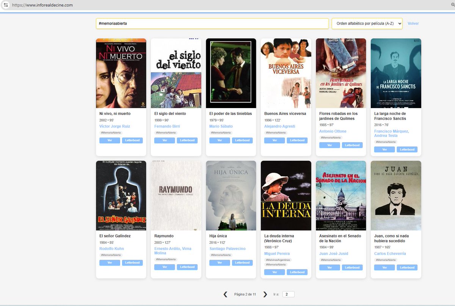Open director Miguel Pereira link

pos(277,254)
